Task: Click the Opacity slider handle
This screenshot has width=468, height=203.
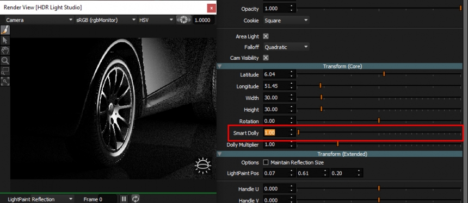Action: tap(461, 8)
